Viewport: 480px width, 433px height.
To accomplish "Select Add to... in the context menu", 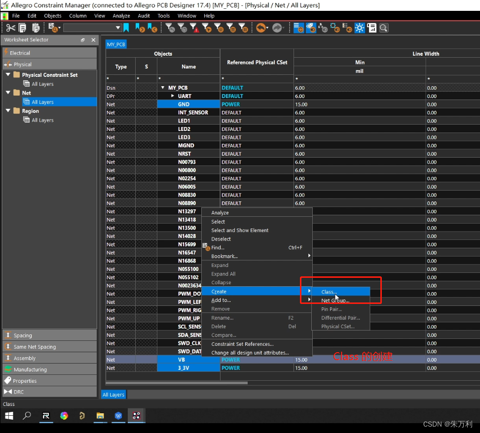I will 257,300.
